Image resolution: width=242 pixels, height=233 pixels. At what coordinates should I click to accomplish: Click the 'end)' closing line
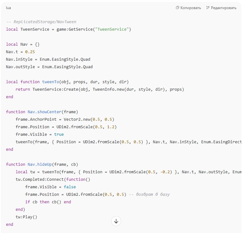20,210
